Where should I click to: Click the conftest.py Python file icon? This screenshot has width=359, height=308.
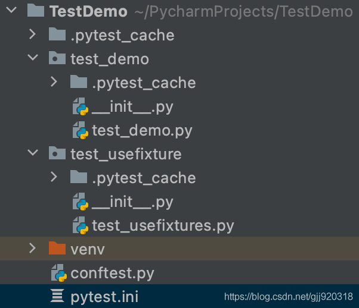(58, 274)
